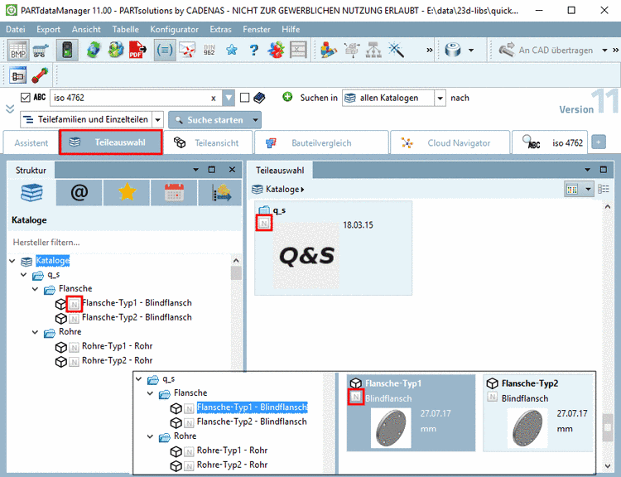Switch to the Assistent tab
Viewport: 621px width, 477px height.
[31, 143]
